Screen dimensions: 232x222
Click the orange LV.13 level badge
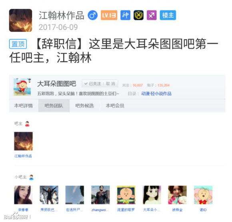[109, 15]
